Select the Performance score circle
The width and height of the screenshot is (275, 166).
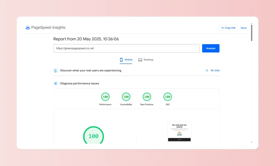[105, 97]
